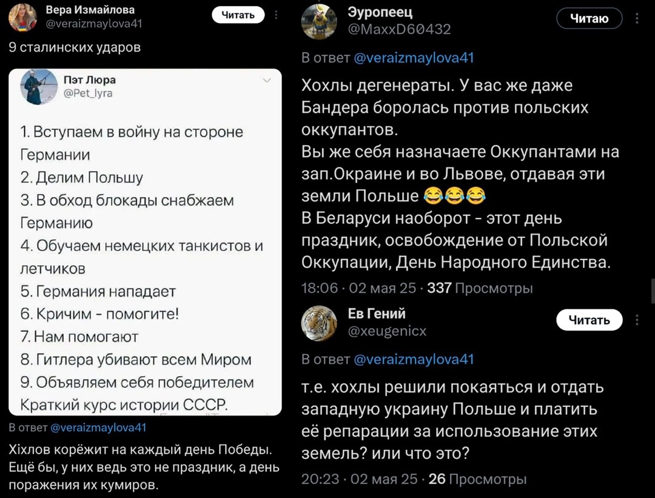Image resolution: width=655 pixels, height=498 pixels.
Task: Follow Ев Гений via Читать button
Action: [589, 320]
